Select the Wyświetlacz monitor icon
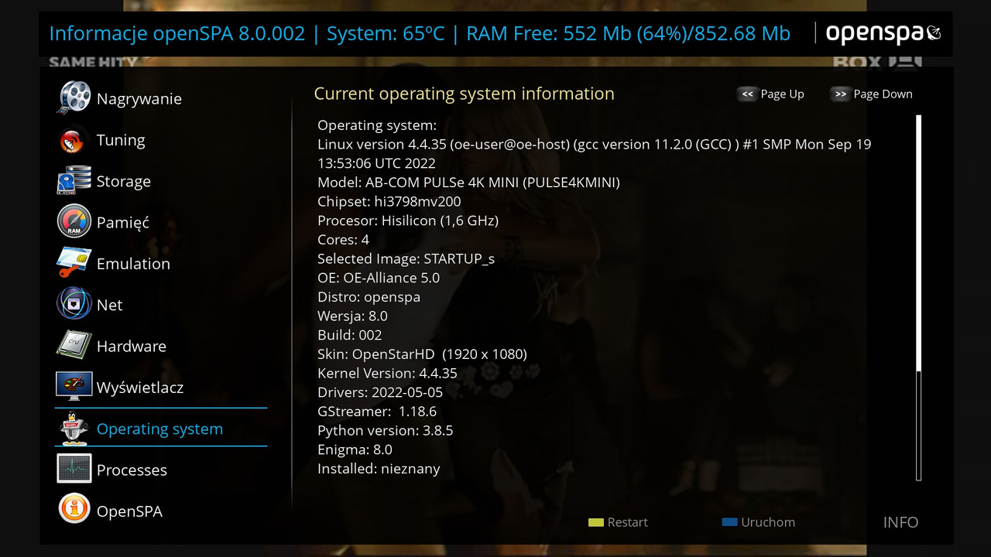This screenshot has width=991, height=557. pyautogui.click(x=74, y=387)
